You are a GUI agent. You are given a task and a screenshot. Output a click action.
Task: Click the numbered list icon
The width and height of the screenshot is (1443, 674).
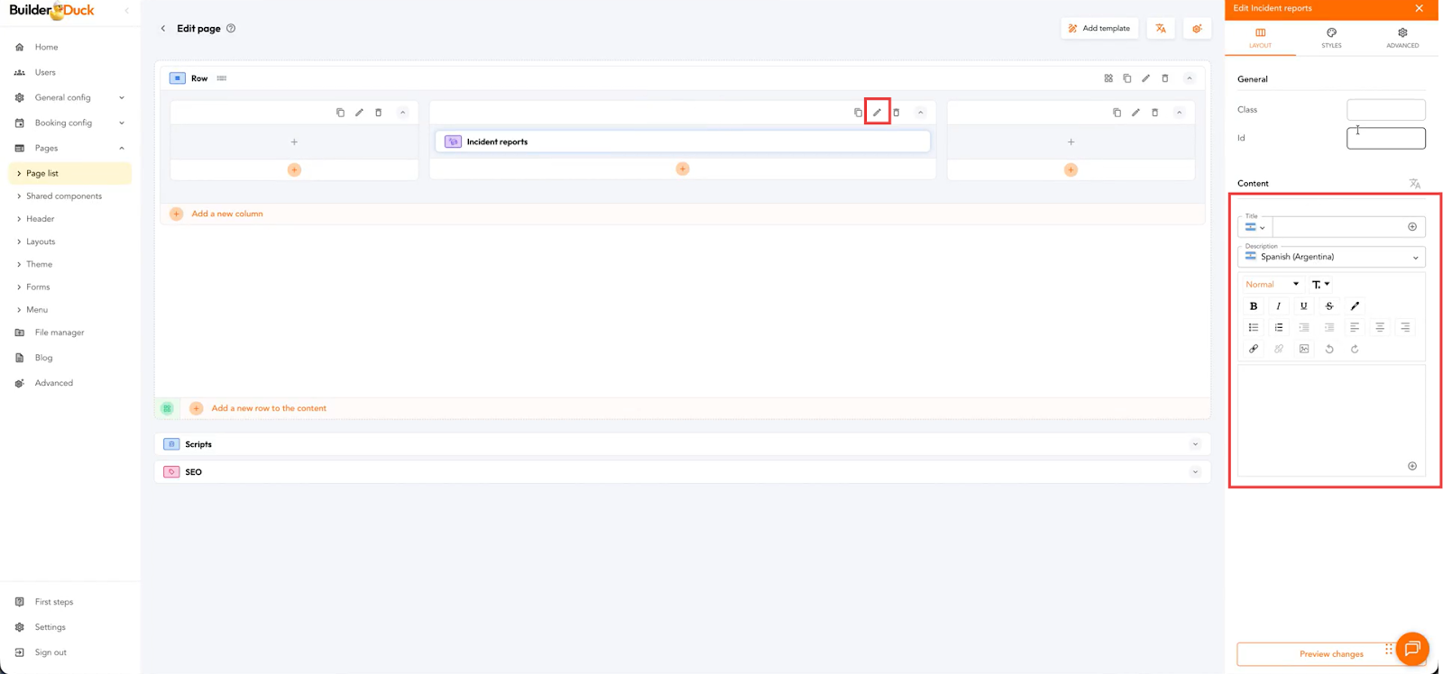(1278, 327)
